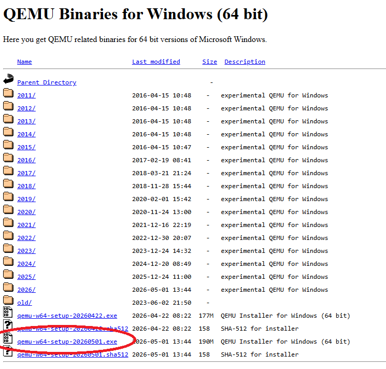
Task: Open the 2016/ directory link
Action: [x=26, y=160]
